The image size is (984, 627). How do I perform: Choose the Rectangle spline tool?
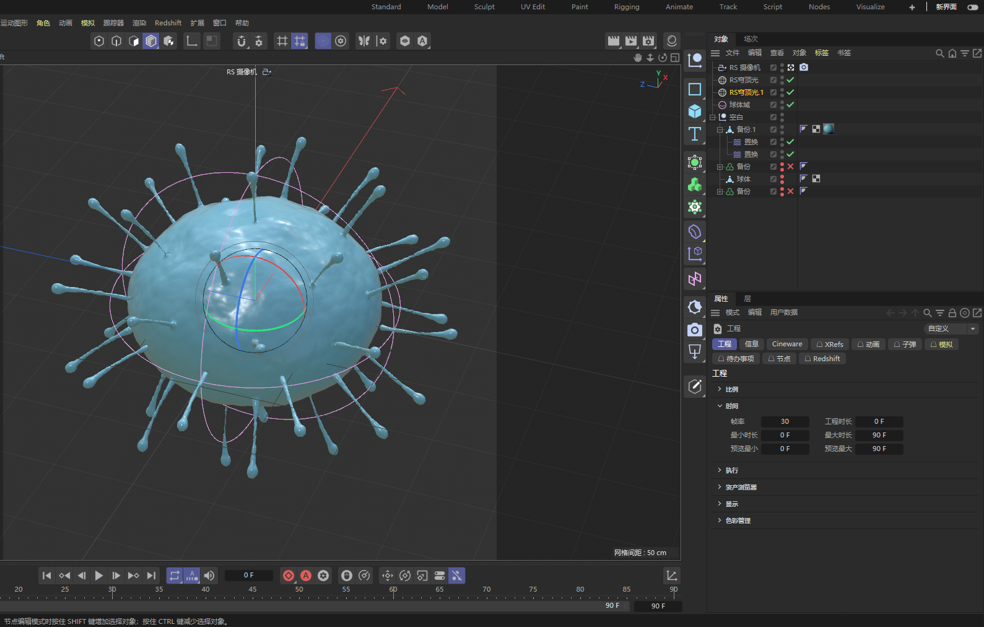coord(695,89)
